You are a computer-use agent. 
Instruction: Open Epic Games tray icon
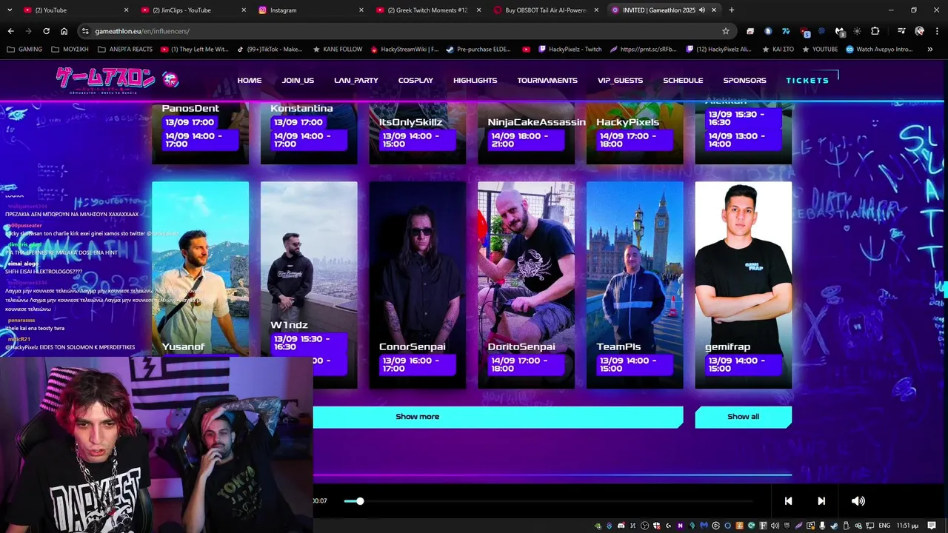click(x=787, y=526)
